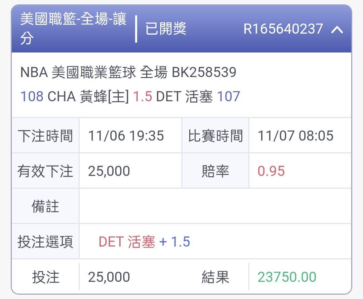
Task: Click the 美國職籃-全場-讓分 header title
Action: (x=73, y=28)
